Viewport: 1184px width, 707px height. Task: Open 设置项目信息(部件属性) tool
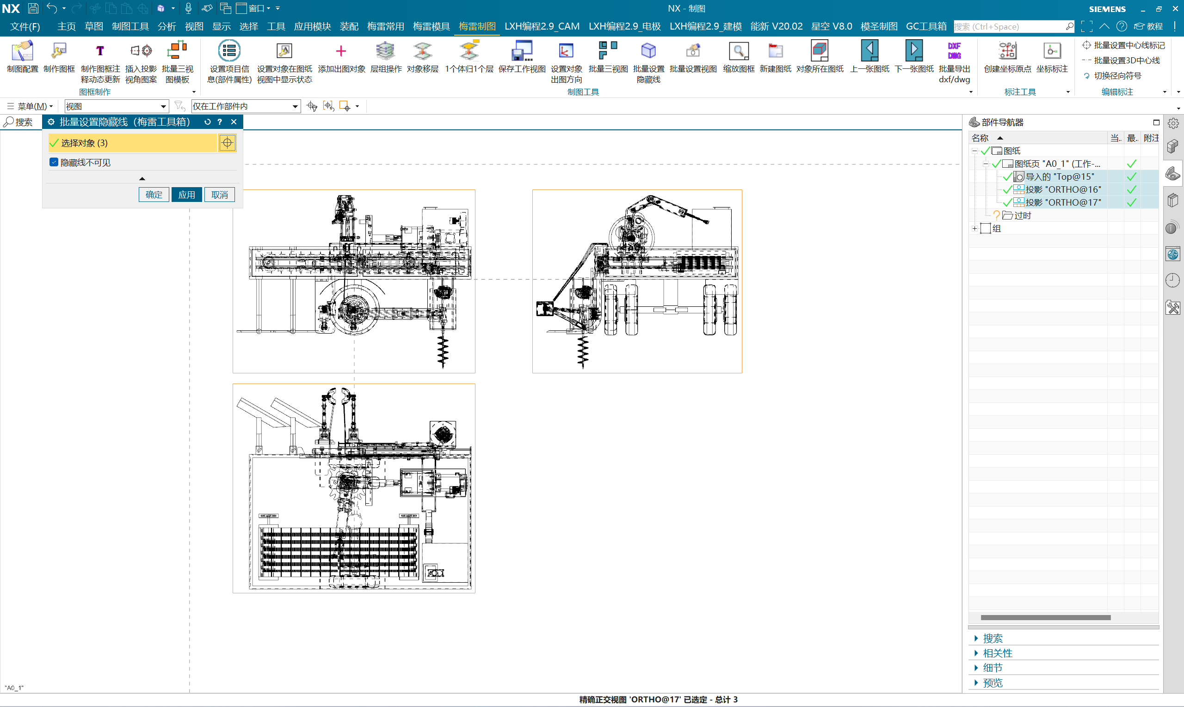tap(229, 61)
